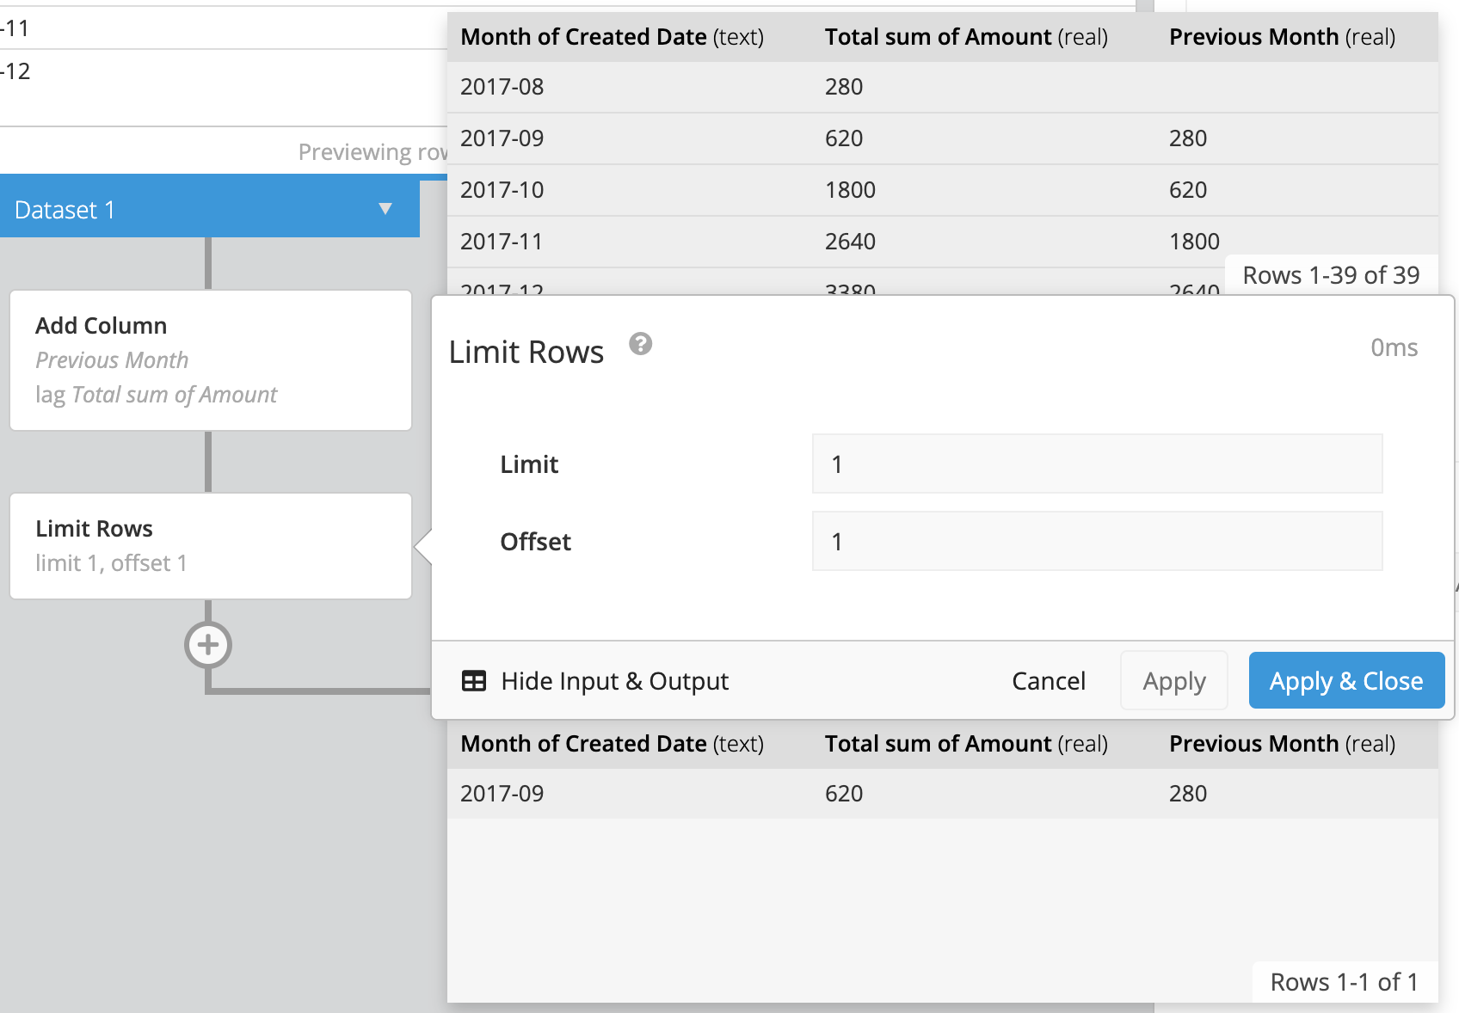Click 'lag Total sum of Amount' description

click(156, 395)
